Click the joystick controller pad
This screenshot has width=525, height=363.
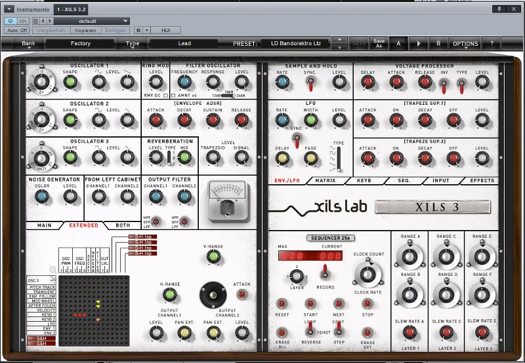[213, 295]
